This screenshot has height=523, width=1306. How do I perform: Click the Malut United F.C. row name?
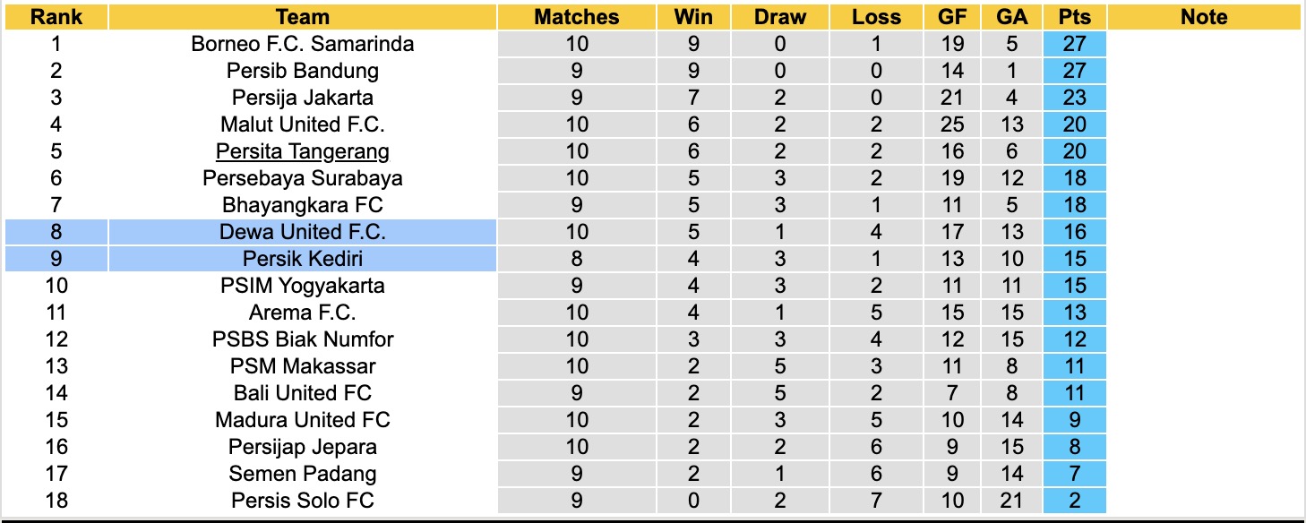(x=303, y=124)
